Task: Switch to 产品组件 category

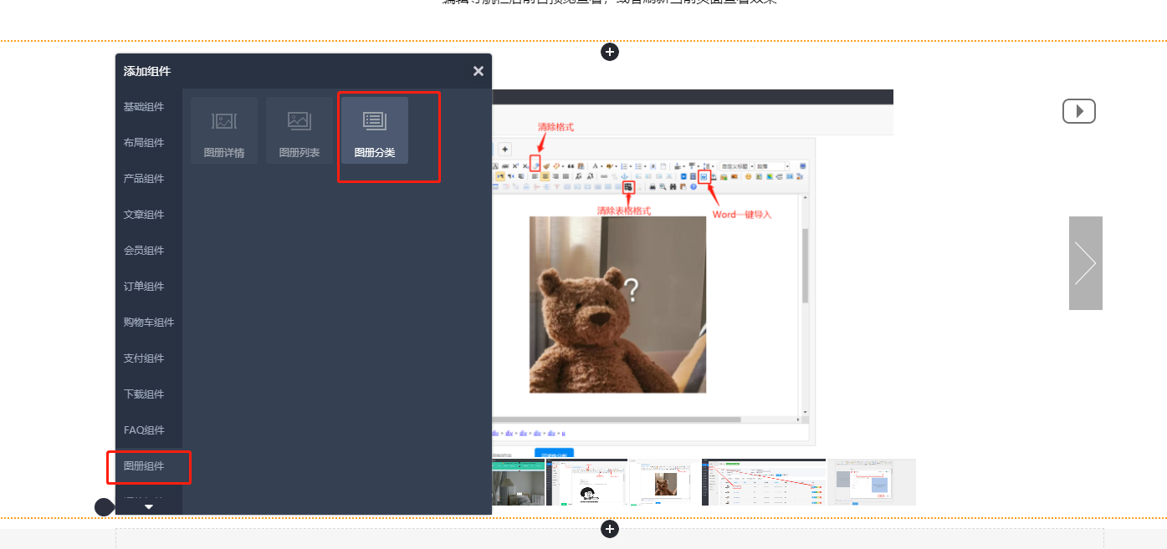Action: coord(144,179)
